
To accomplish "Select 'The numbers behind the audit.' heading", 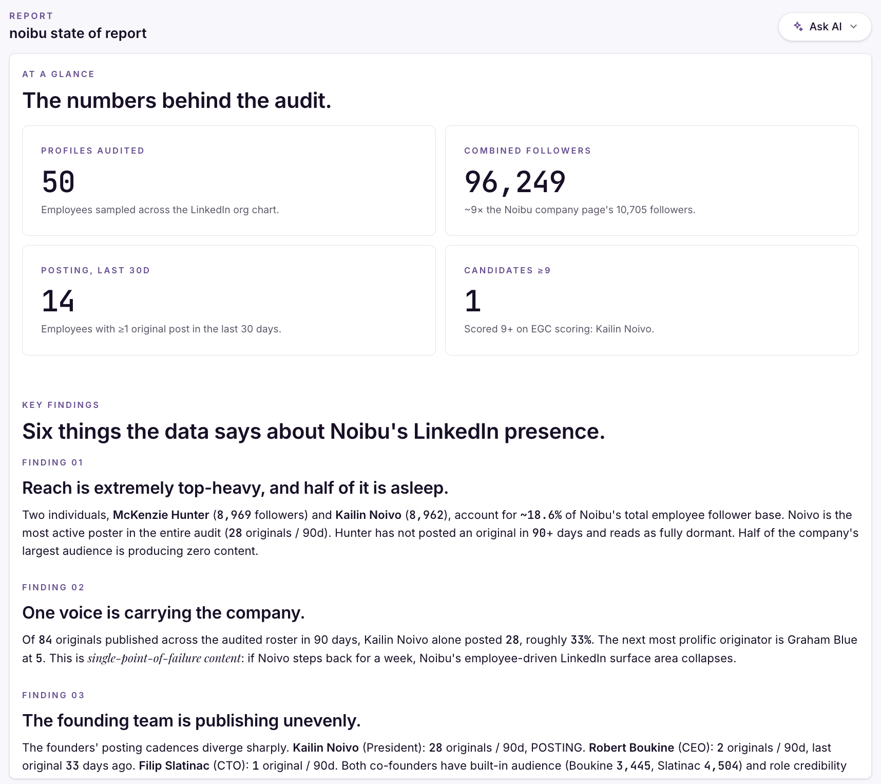I will point(177,100).
